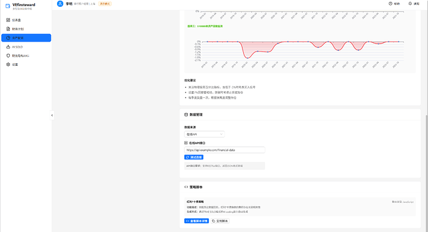Click the blue test connection button
This screenshot has width=428, height=232.
[194, 157]
